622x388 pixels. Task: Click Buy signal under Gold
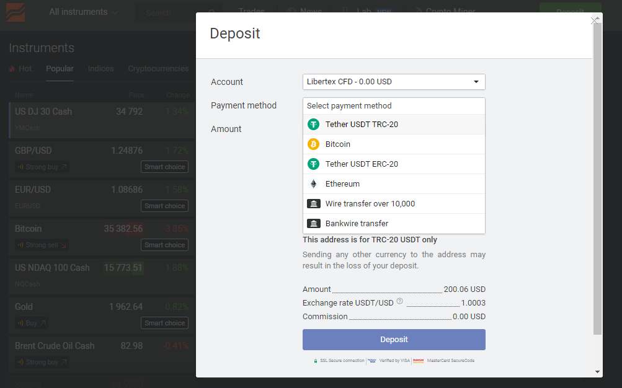(x=32, y=323)
